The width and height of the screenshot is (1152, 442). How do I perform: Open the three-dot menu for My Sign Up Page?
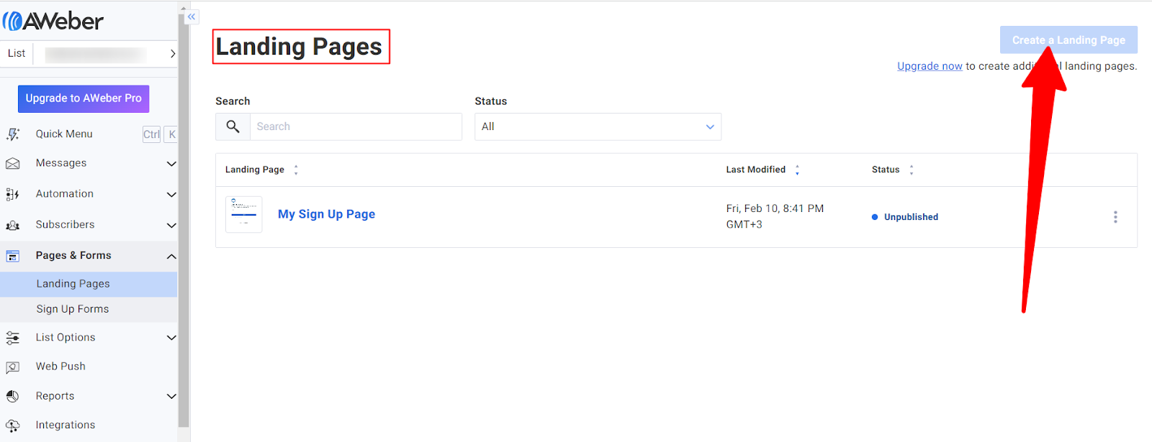click(1115, 217)
